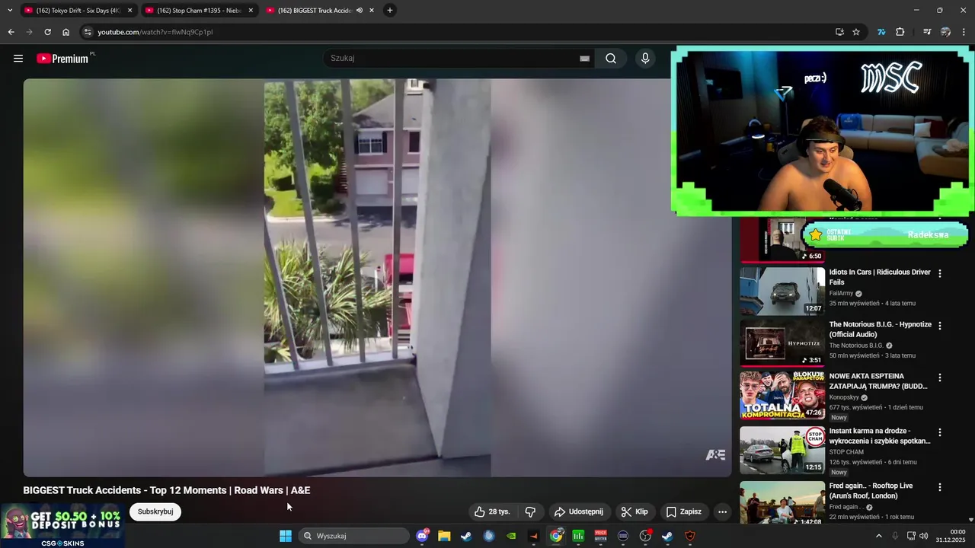Open Chrome taskbar icon
The width and height of the screenshot is (975, 548).
(x=557, y=536)
